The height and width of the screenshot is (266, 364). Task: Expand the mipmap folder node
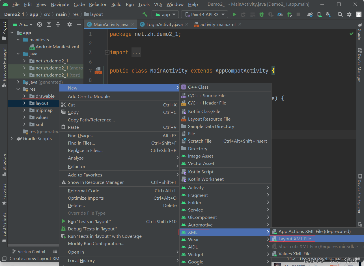(x=24, y=110)
